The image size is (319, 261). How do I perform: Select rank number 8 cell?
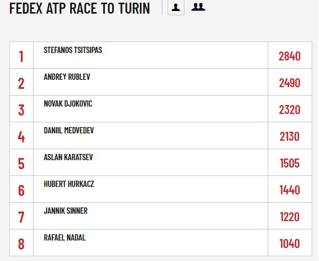[21, 244]
